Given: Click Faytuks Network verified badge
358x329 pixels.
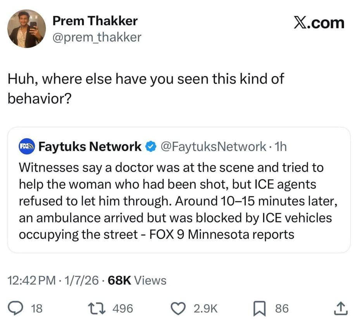Looking at the screenshot, I should point(150,147).
